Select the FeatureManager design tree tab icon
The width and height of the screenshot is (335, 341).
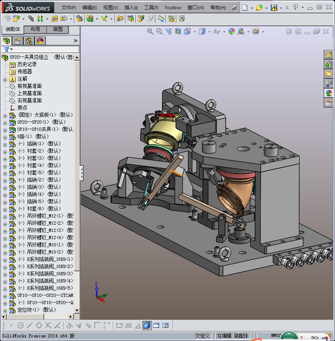[x=6, y=41]
